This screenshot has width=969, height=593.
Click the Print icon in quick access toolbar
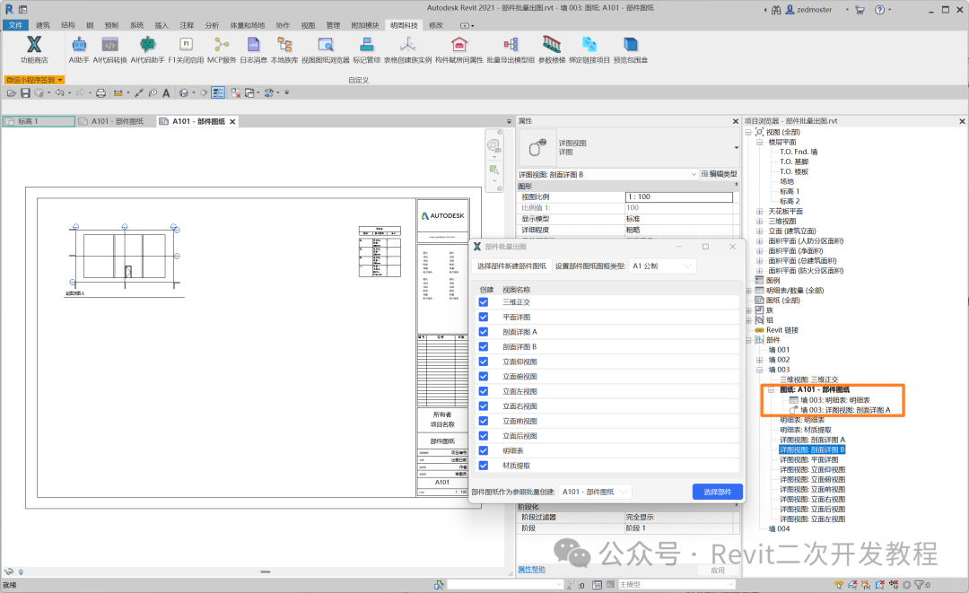pos(100,92)
